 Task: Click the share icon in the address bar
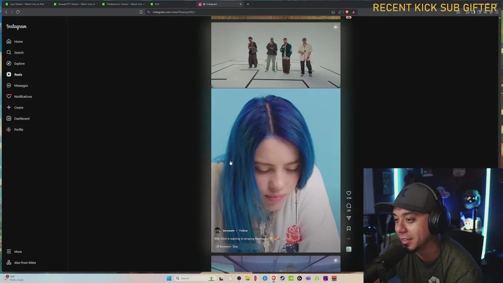click(x=340, y=12)
